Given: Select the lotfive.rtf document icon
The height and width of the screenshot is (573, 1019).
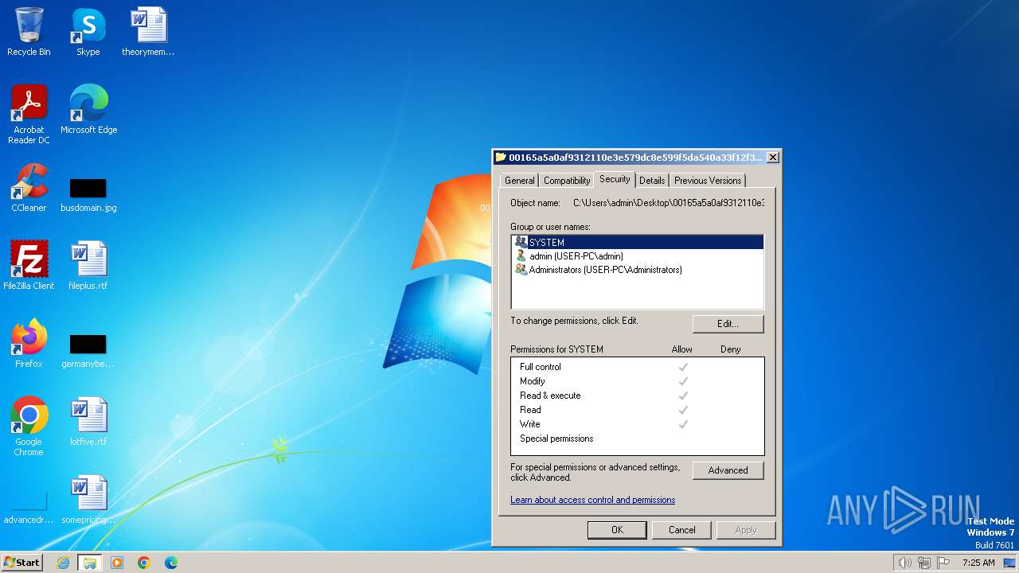Looking at the screenshot, I should [x=88, y=422].
